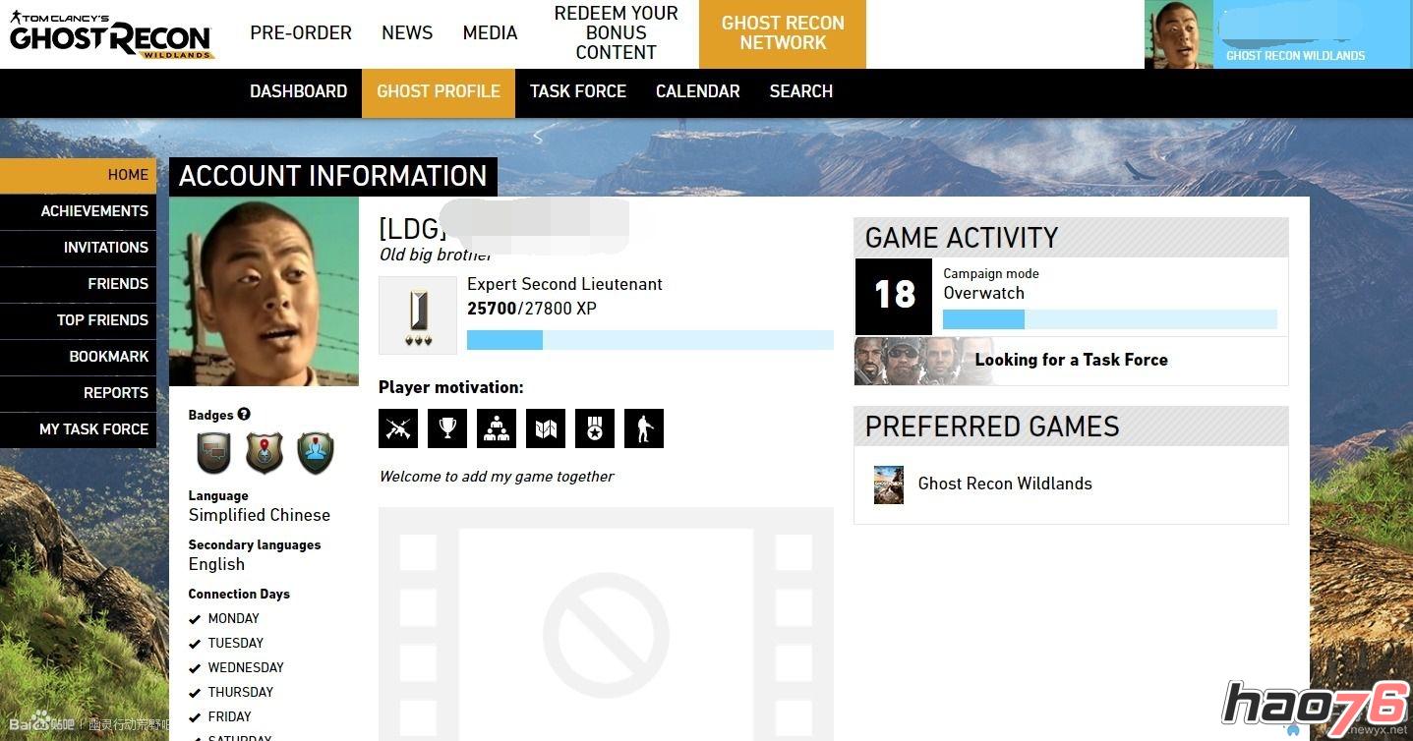Open the Badges help question mark
The image size is (1413, 741).
tap(244, 415)
